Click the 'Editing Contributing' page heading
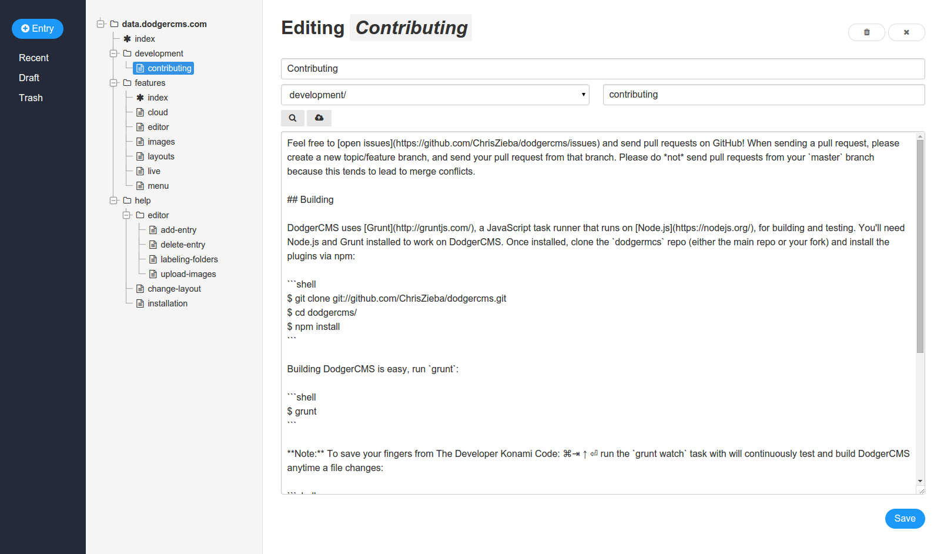 point(376,28)
